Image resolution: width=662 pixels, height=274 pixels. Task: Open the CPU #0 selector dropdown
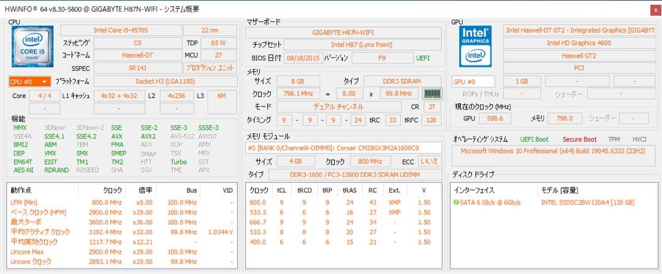click(29, 82)
